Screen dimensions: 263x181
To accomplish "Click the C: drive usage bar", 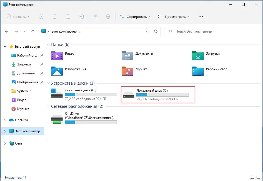I will [x=91, y=94].
